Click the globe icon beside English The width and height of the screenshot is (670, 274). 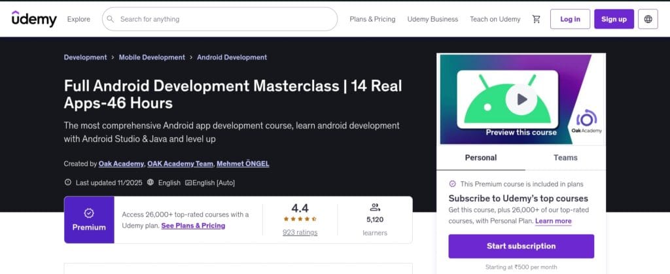(150, 182)
